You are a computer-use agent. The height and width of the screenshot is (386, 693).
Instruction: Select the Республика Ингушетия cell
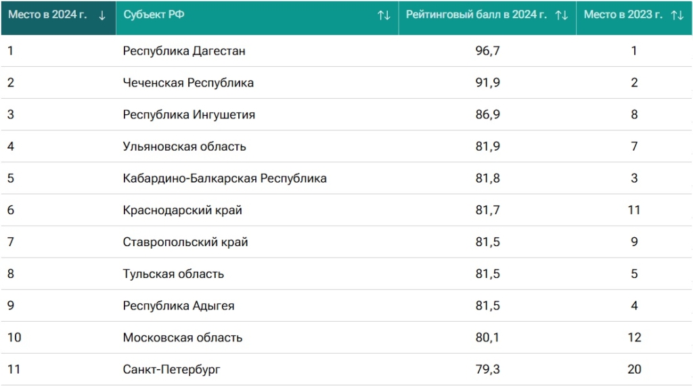189,114
